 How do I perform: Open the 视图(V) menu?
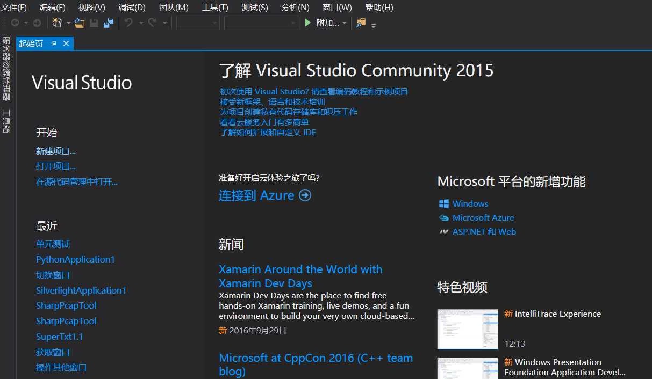coord(92,8)
